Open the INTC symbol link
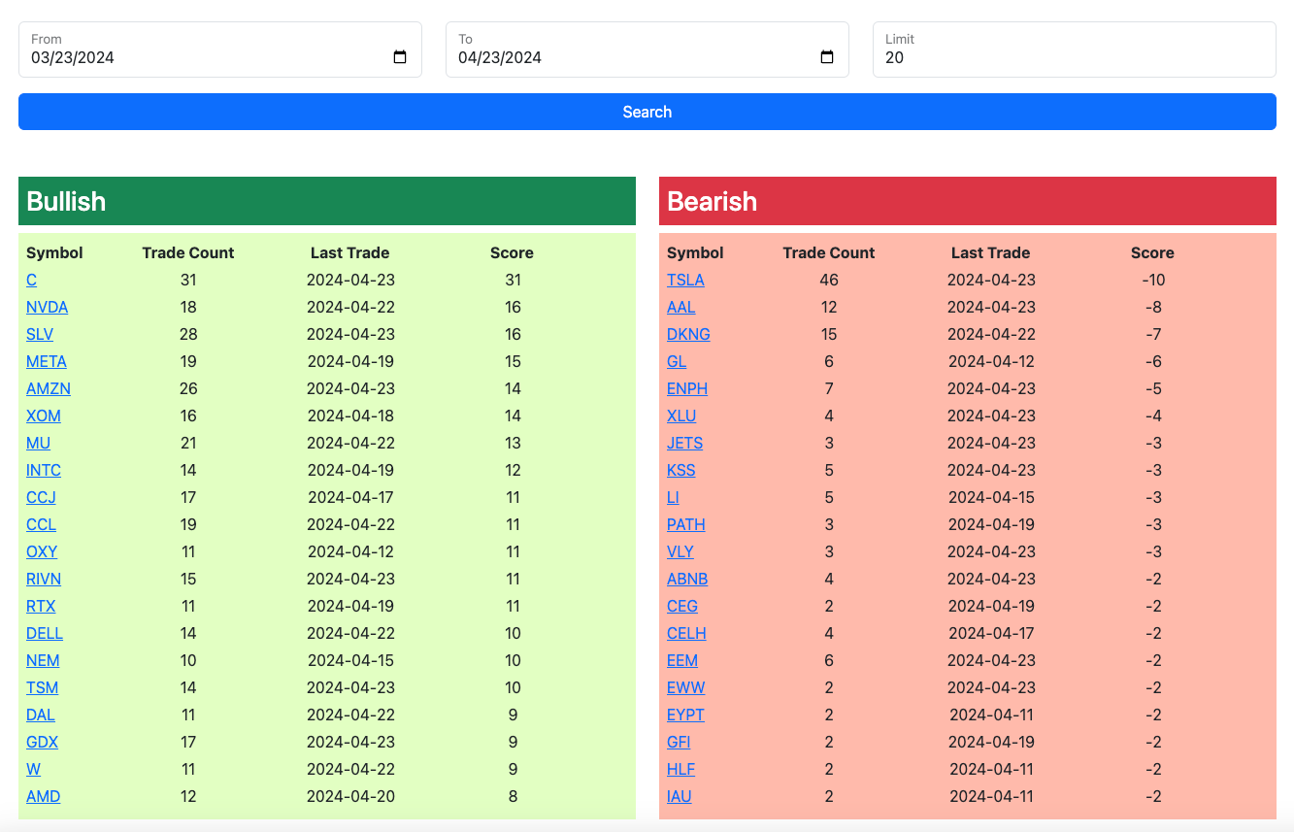This screenshot has width=1294, height=832. (x=44, y=470)
